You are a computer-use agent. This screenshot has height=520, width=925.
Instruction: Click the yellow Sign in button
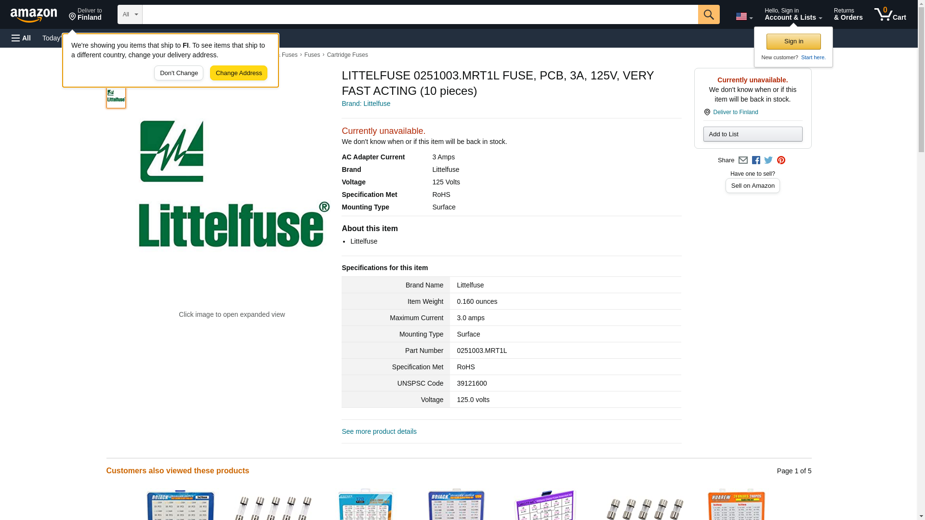click(793, 41)
